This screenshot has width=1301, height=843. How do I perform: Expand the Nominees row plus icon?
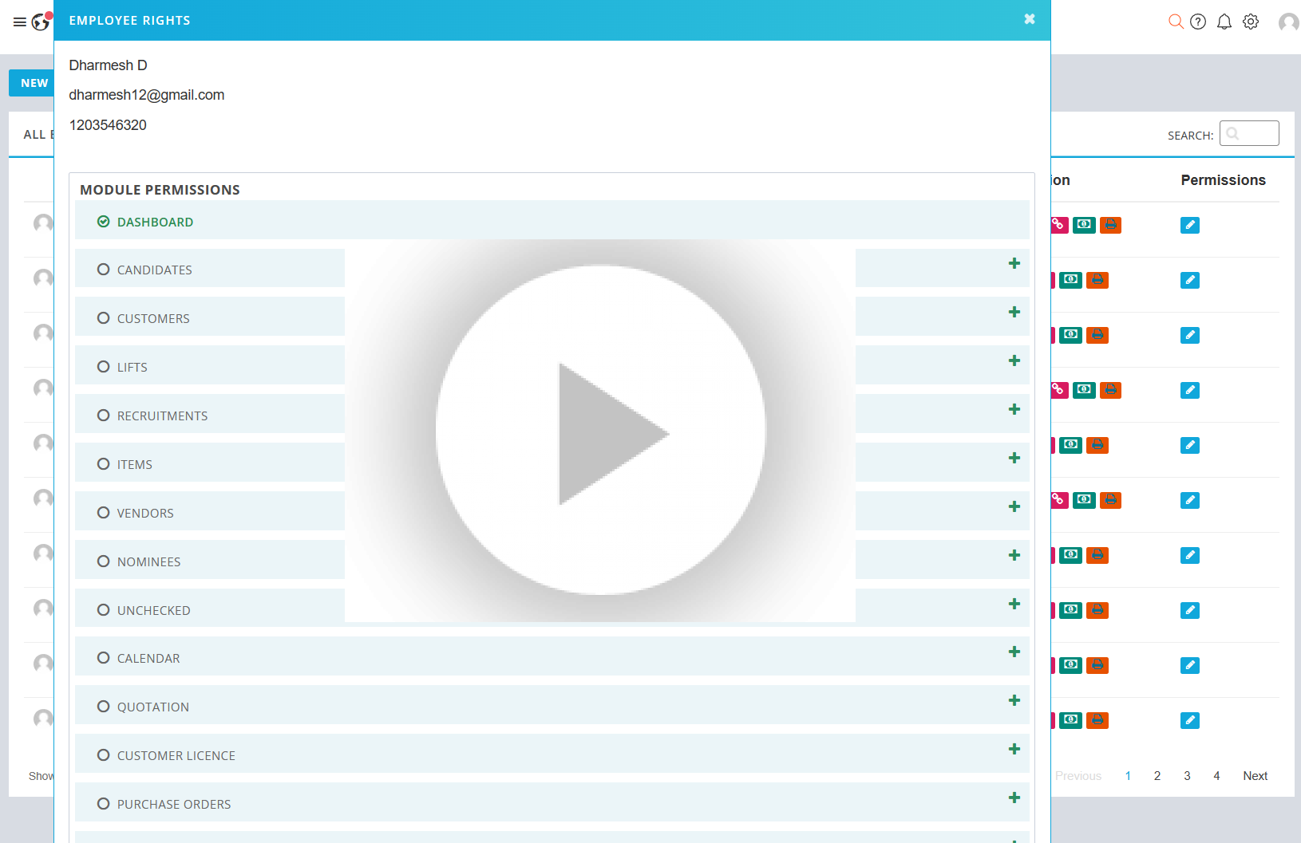coord(1014,555)
